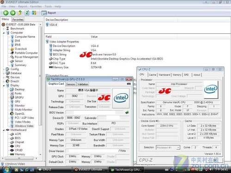Click the navigation tree vertical scrollbar
Viewport: 231px width, 173px height.
[x=40, y=89]
